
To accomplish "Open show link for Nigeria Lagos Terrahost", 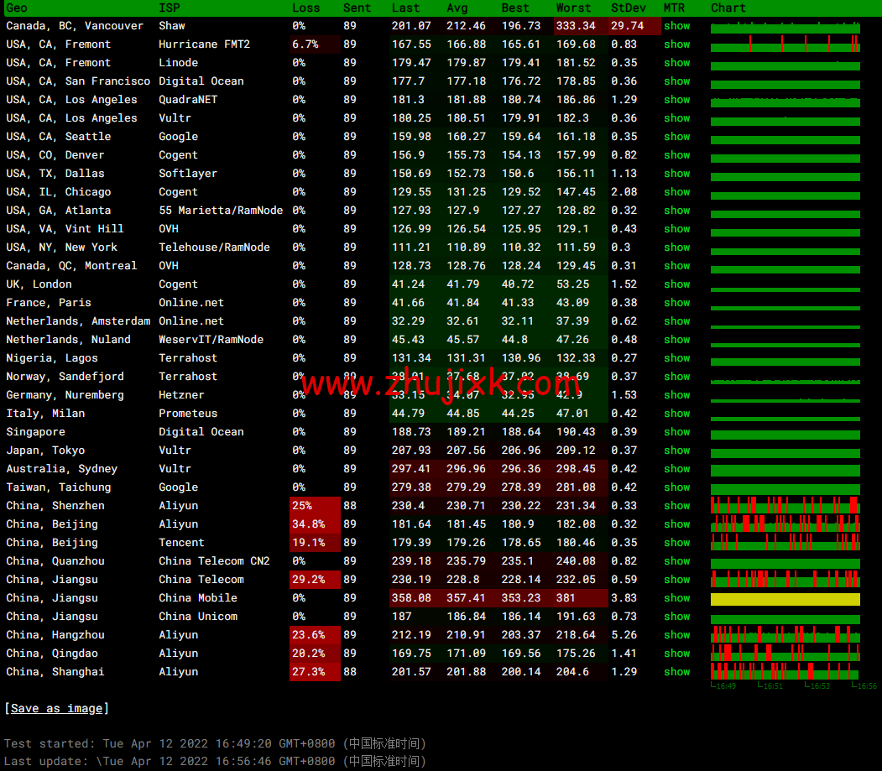I will pos(676,358).
